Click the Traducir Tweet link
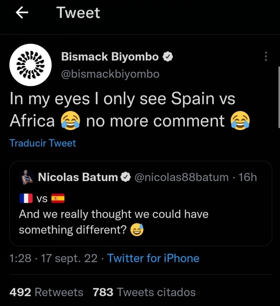 coord(43,143)
